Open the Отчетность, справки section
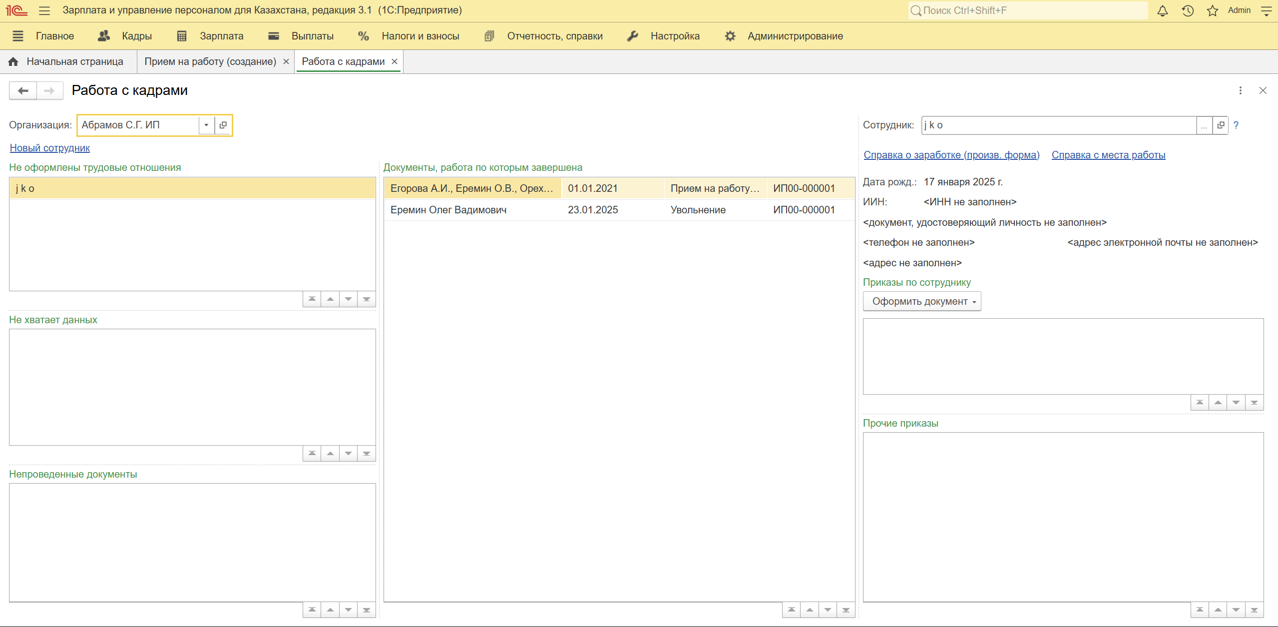The image size is (1278, 627). (555, 36)
